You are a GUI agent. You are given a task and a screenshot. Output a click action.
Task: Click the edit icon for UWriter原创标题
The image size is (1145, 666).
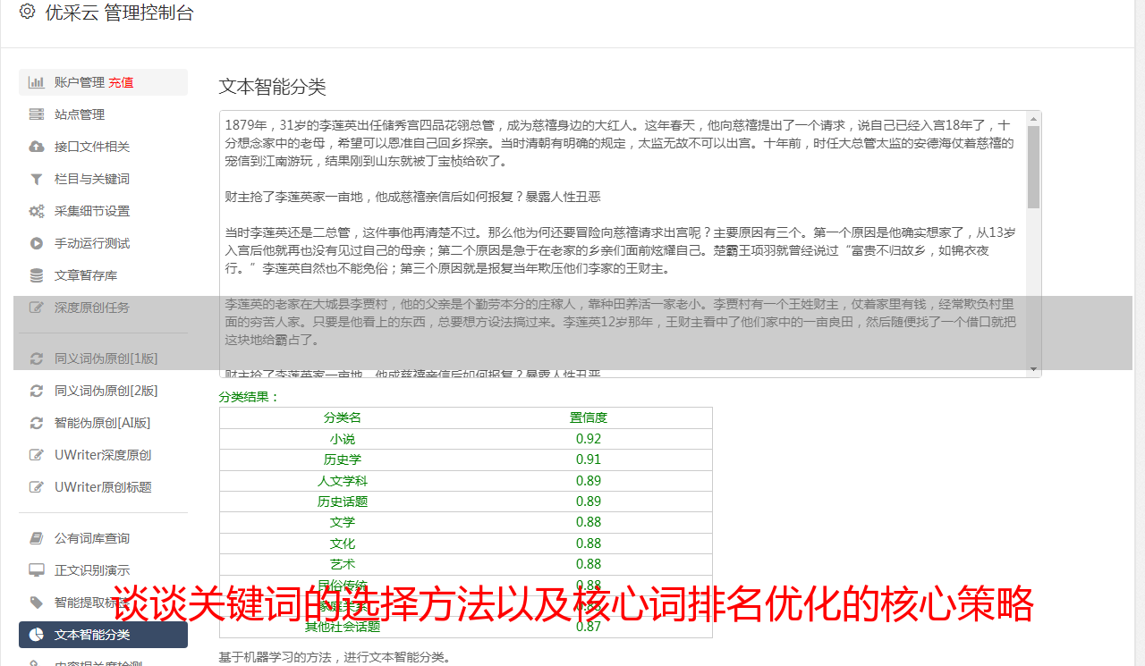pyautogui.click(x=37, y=487)
